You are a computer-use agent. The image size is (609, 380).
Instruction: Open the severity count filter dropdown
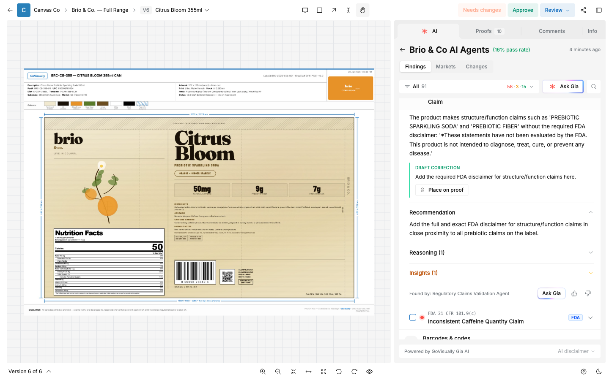[x=520, y=87]
